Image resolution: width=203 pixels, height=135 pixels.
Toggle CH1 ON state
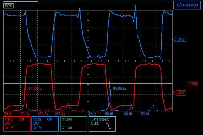coord(21,119)
